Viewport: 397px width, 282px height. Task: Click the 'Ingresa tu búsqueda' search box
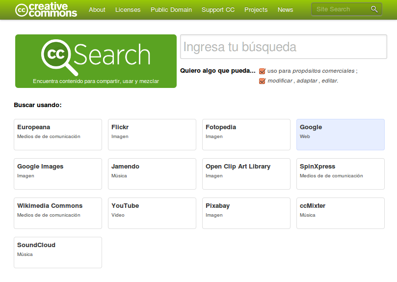click(x=284, y=47)
